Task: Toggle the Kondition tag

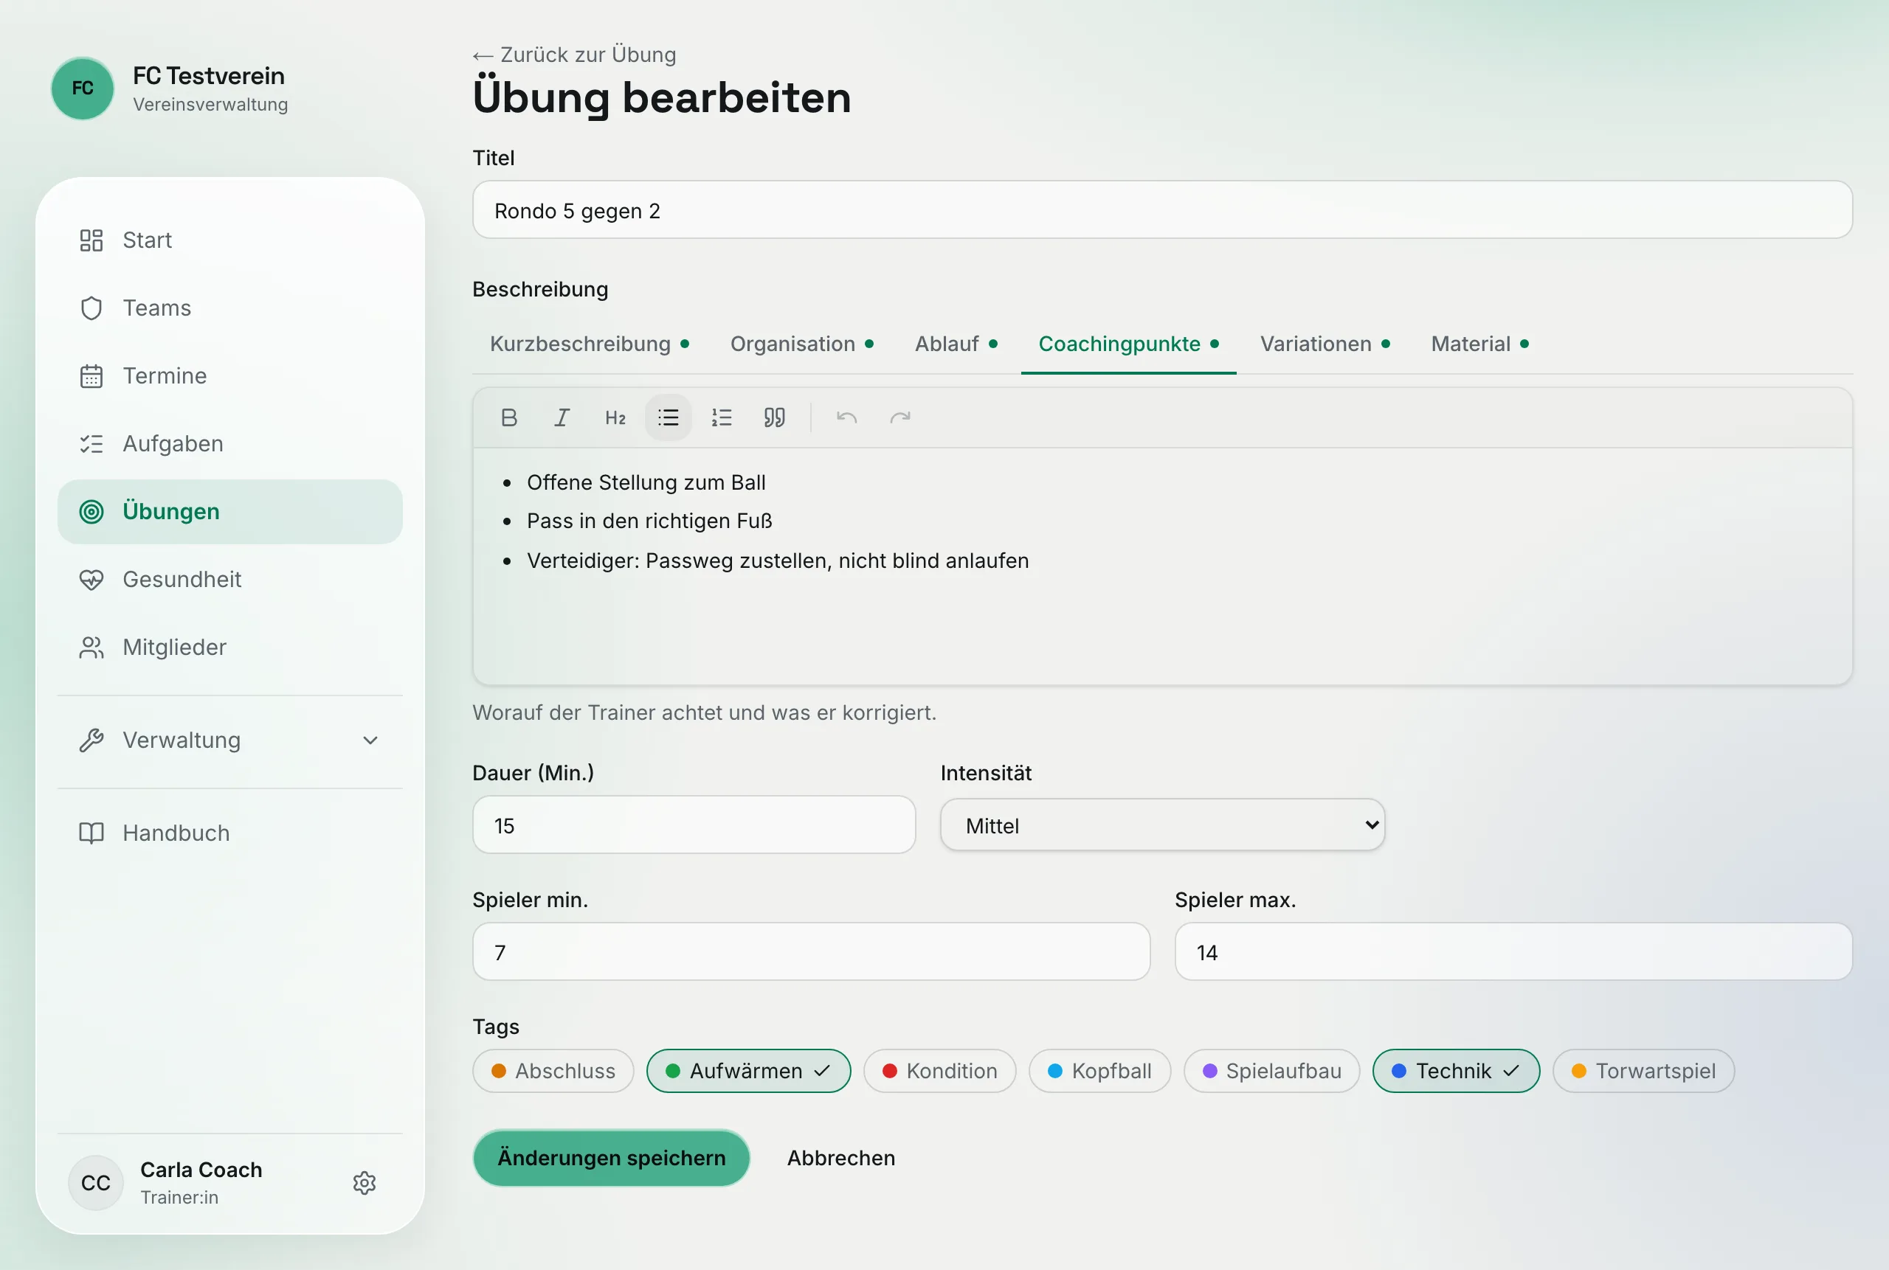Action: [939, 1072]
